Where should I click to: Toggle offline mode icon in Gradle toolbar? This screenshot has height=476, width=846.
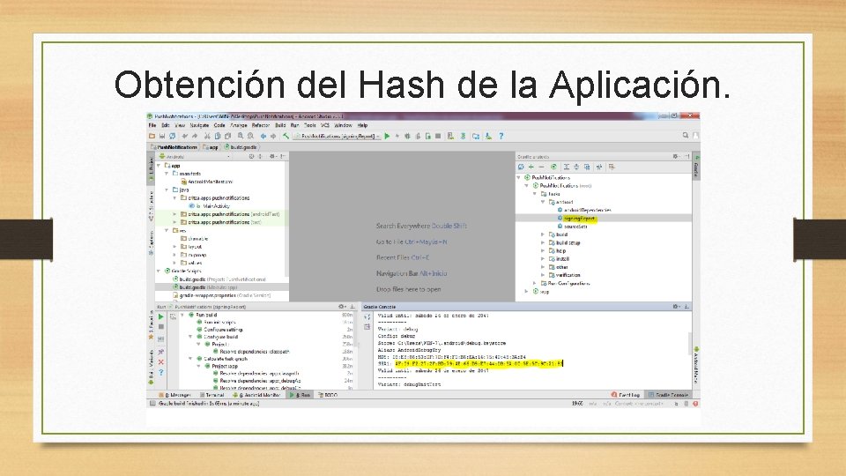(x=599, y=167)
